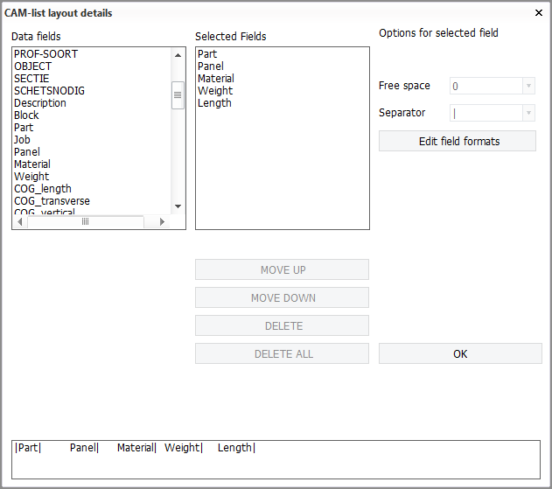Click the MOVE DOWN button
The height and width of the screenshot is (489, 552).
pyautogui.click(x=282, y=297)
